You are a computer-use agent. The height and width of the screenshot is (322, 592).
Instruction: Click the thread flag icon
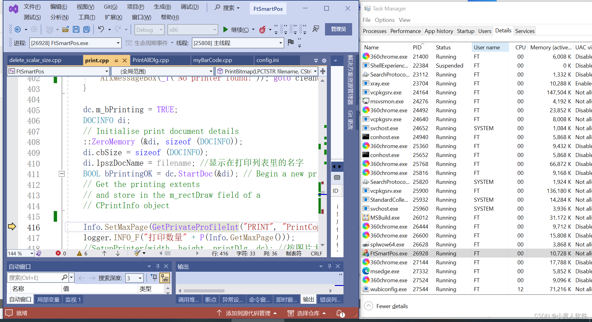[290, 42]
